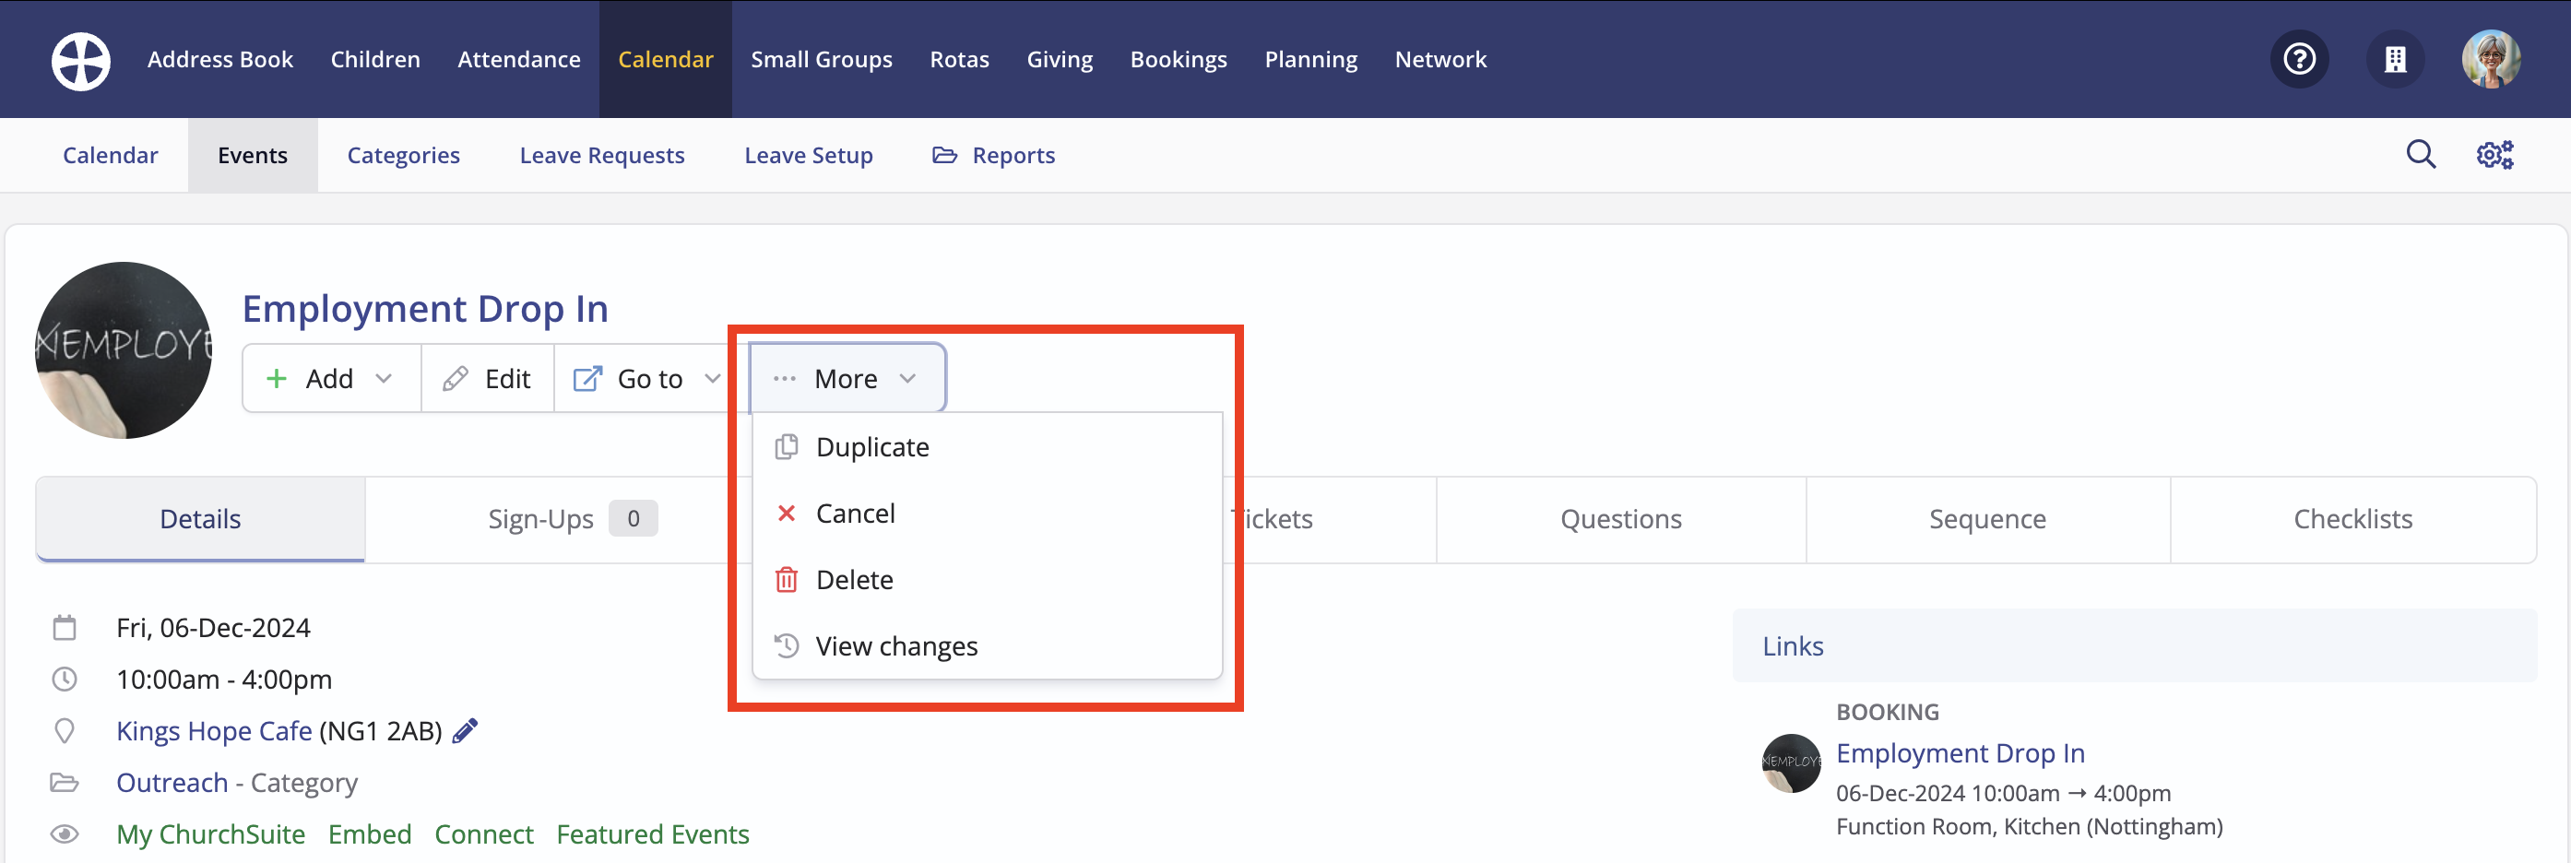The width and height of the screenshot is (2571, 863).
Task: Open the Leave Setup sub-tab
Action: click(809, 155)
